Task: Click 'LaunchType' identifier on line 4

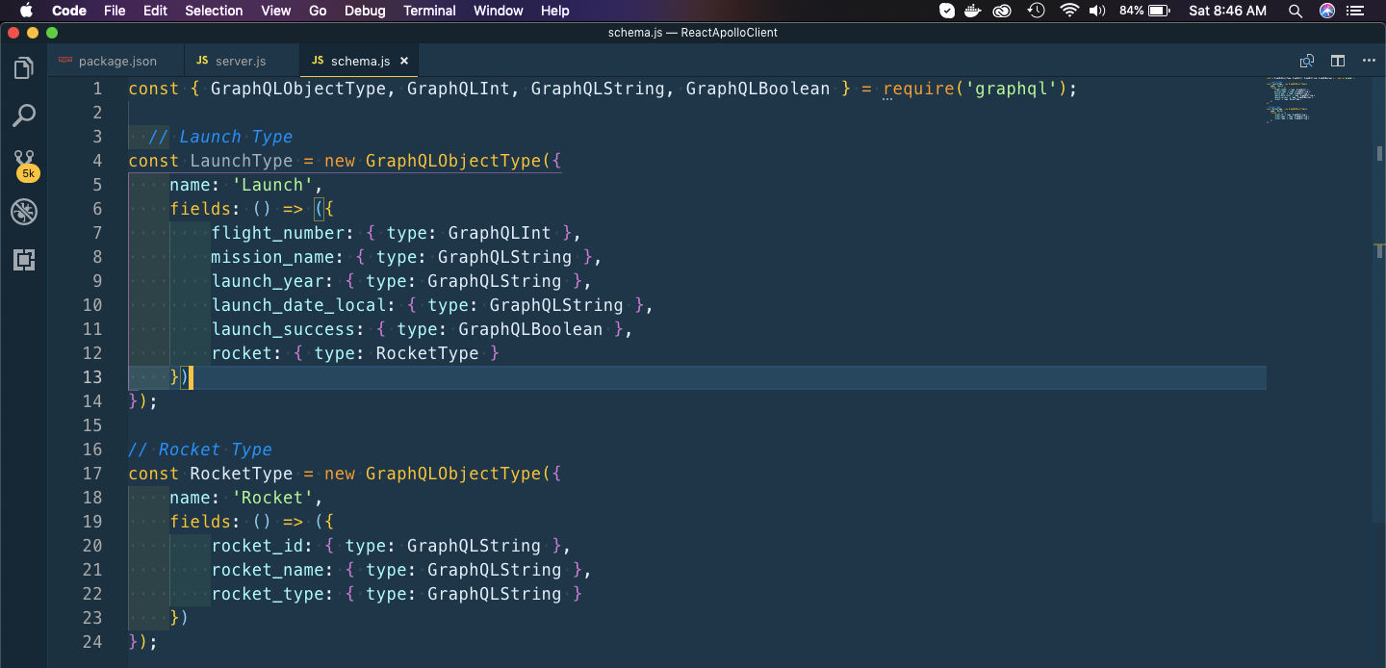Action: tap(242, 161)
